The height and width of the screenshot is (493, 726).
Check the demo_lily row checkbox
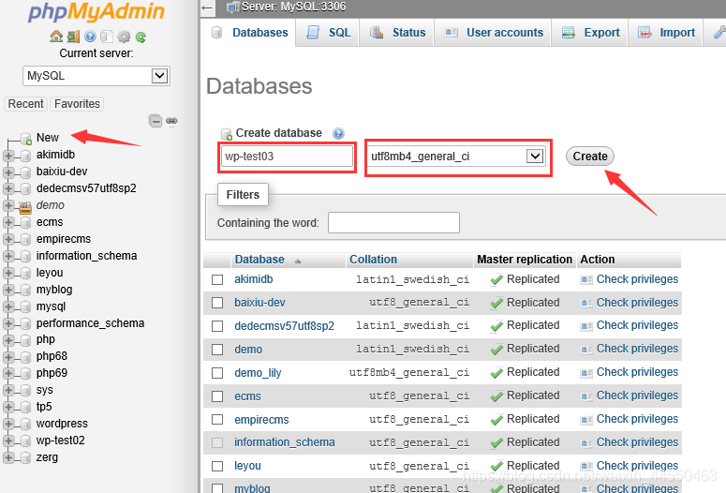click(217, 373)
